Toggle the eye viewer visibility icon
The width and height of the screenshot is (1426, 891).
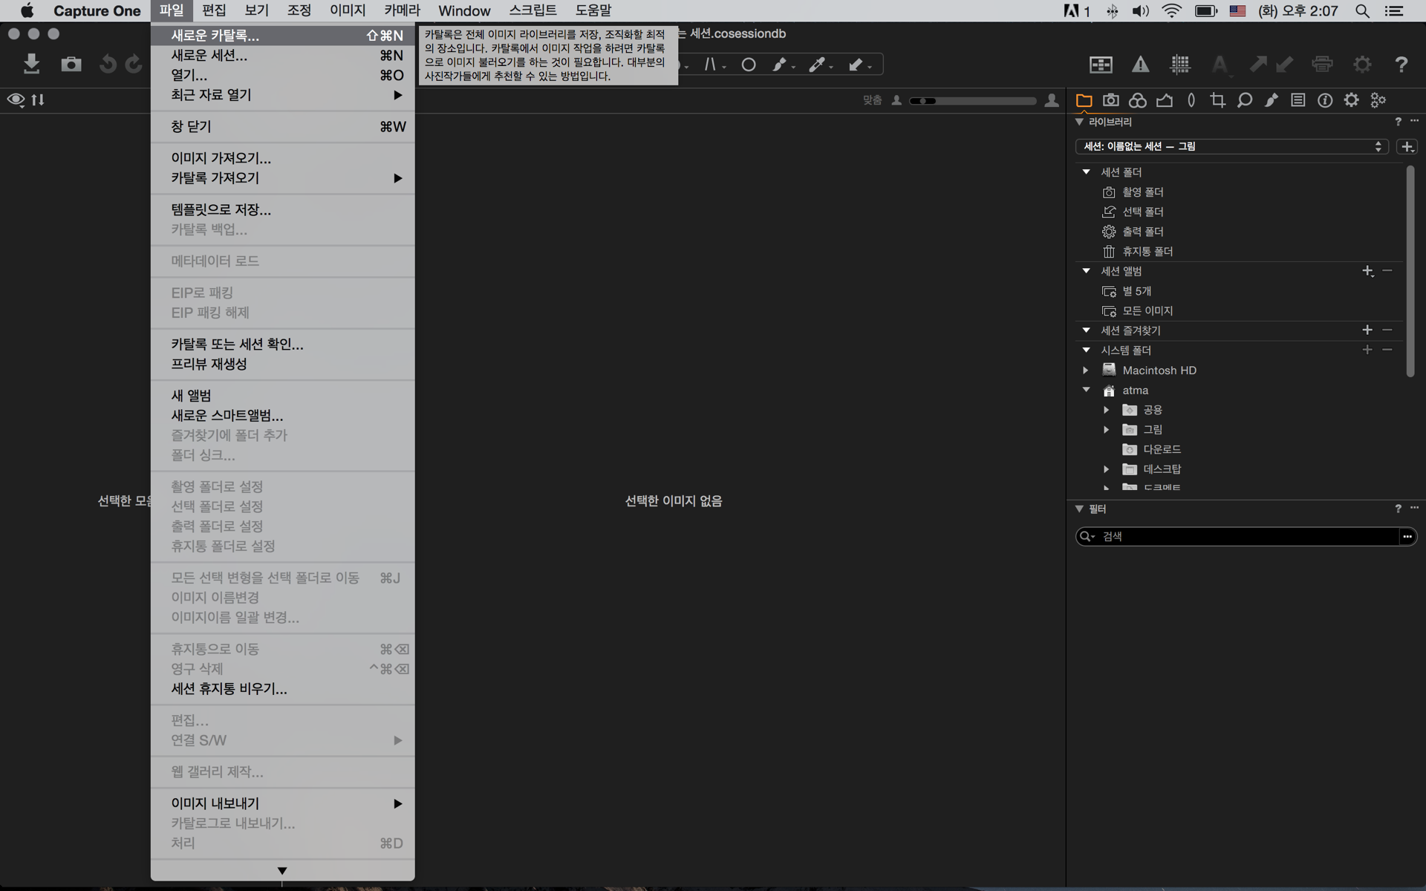(16, 99)
